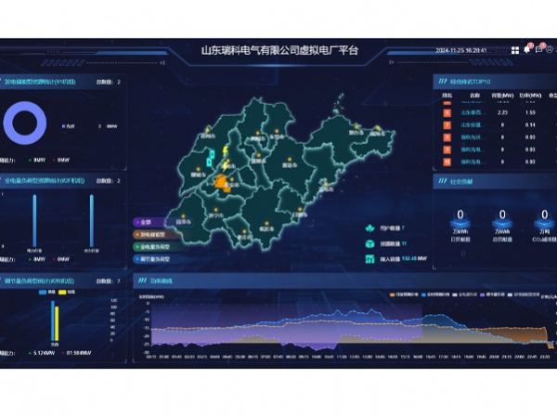Select the 发电储能型 map filter
The image size is (557, 417).
coord(152,235)
